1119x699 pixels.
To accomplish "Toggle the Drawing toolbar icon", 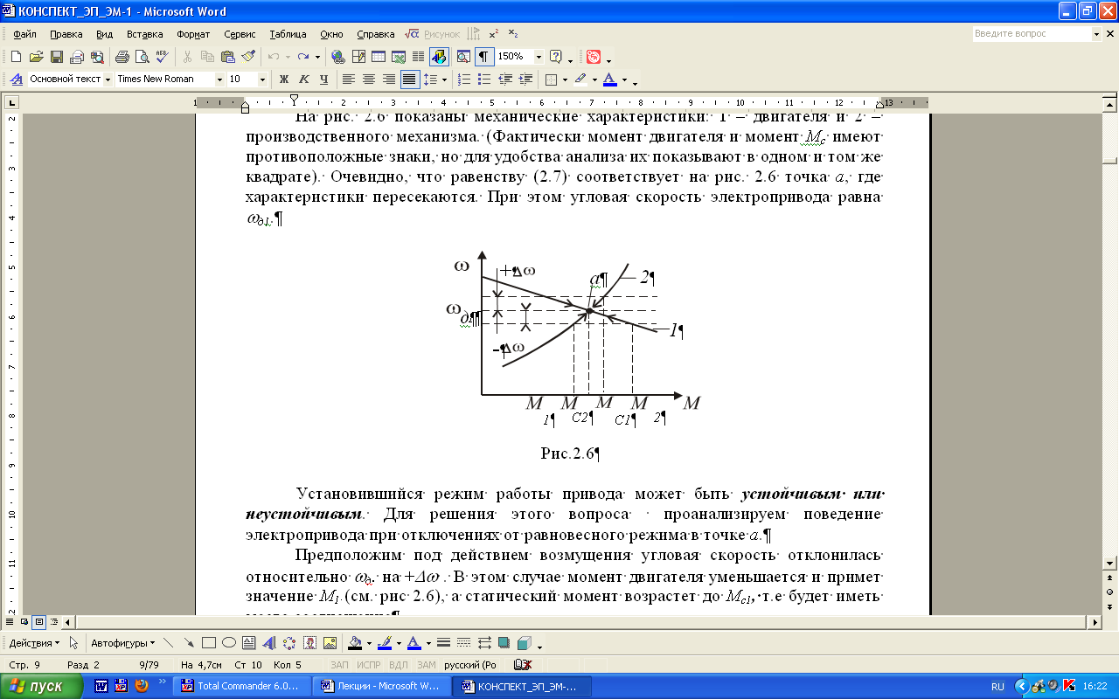I will (439, 57).
